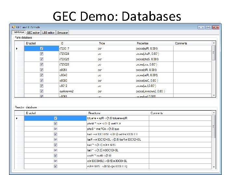Select the row header arrow of first part row
The width and height of the screenshot is (234, 175).
19,49
